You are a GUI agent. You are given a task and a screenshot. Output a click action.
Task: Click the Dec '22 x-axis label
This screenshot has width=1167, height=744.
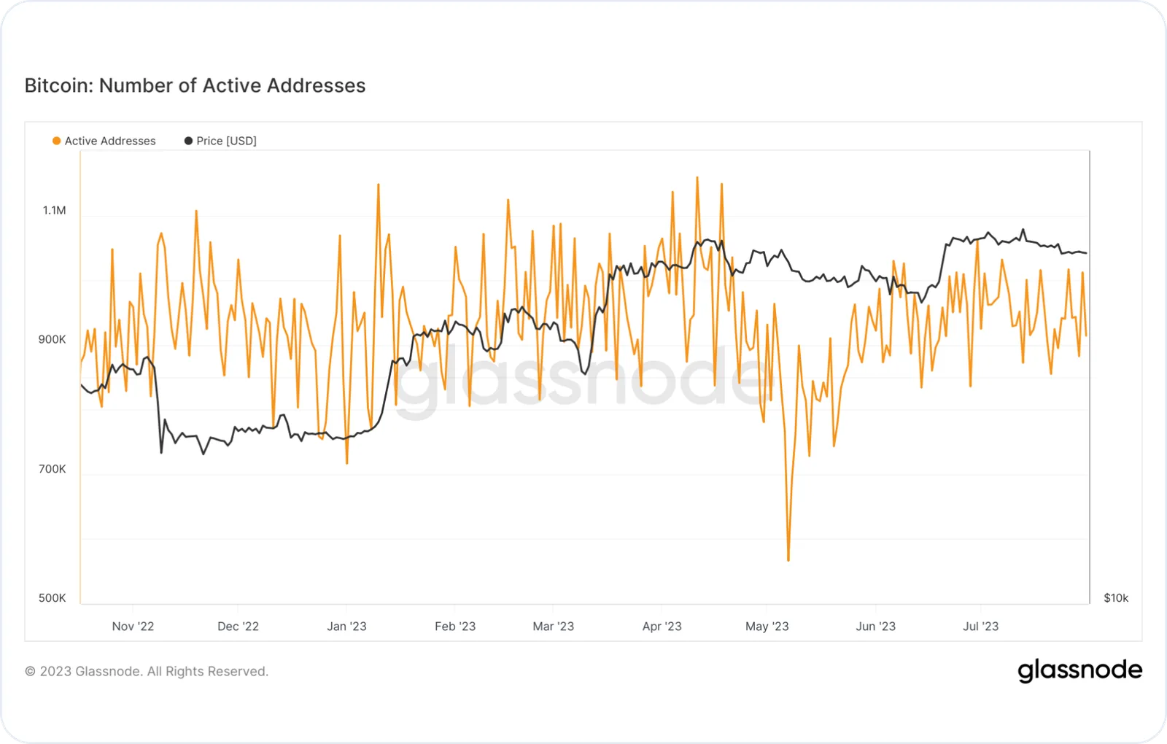[x=238, y=627]
